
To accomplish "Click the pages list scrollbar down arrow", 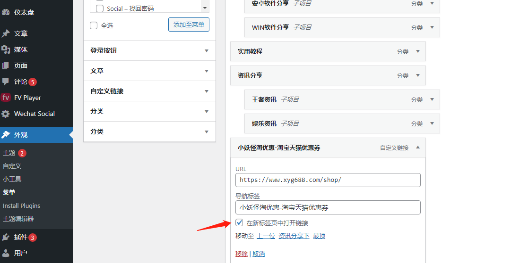I will point(205,8).
